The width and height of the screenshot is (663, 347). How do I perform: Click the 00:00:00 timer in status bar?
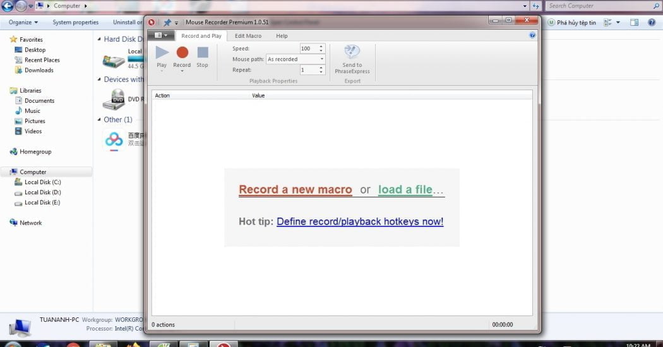point(503,324)
